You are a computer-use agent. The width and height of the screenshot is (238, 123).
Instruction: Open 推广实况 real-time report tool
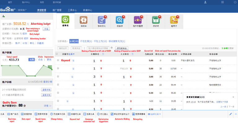coord(13,114)
